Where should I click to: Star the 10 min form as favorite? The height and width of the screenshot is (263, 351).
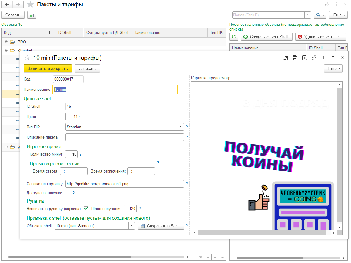27,57
